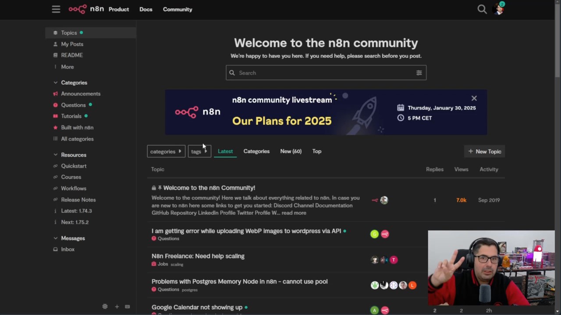Viewport: 561px width, 315px height.
Task: Sort topics by Replies column
Action: (435, 169)
